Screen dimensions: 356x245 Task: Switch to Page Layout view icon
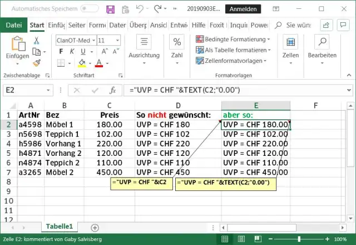tap(241, 239)
